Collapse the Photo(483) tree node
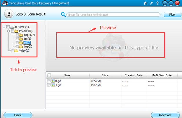 (8, 31)
